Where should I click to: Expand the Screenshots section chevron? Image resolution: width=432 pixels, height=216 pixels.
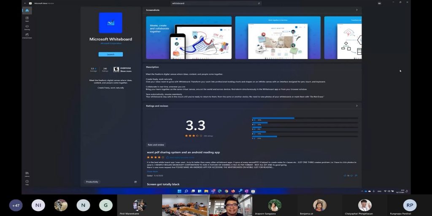coord(356,10)
